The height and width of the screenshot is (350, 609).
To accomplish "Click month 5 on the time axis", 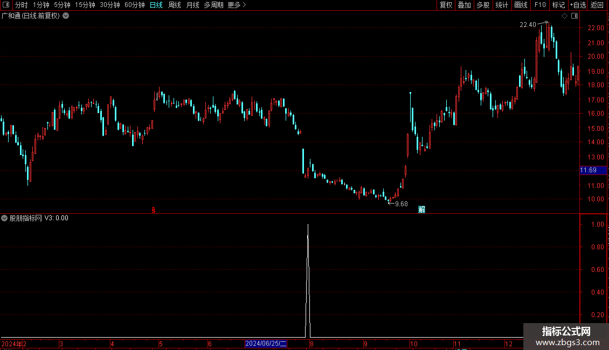I will 161,344.
